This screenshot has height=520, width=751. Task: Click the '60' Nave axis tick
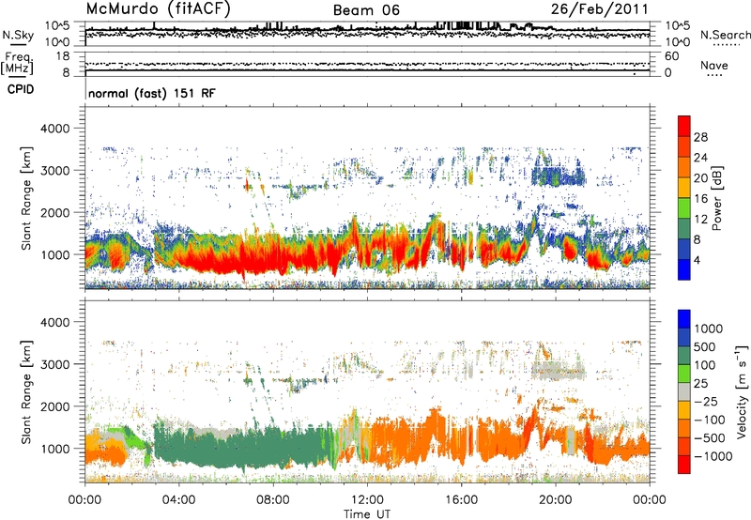click(x=671, y=56)
